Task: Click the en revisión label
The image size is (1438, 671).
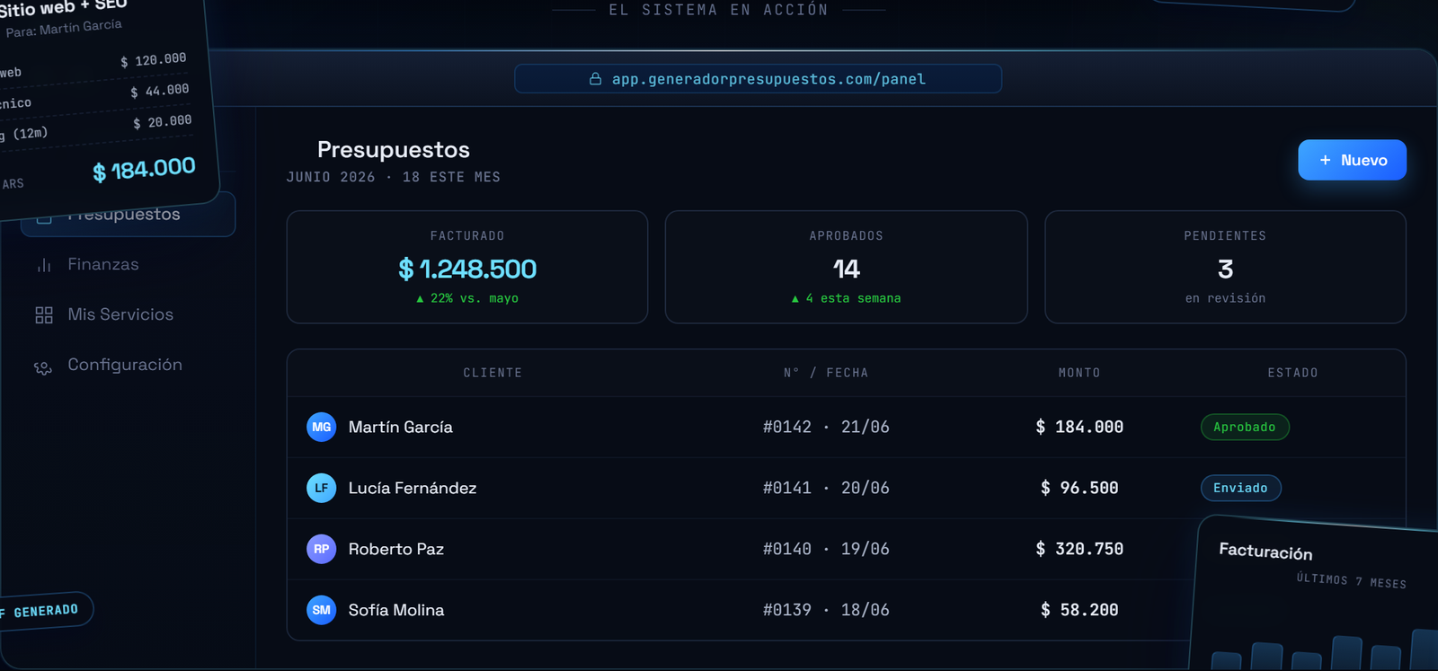Action: pyautogui.click(x=1225, y=298)
